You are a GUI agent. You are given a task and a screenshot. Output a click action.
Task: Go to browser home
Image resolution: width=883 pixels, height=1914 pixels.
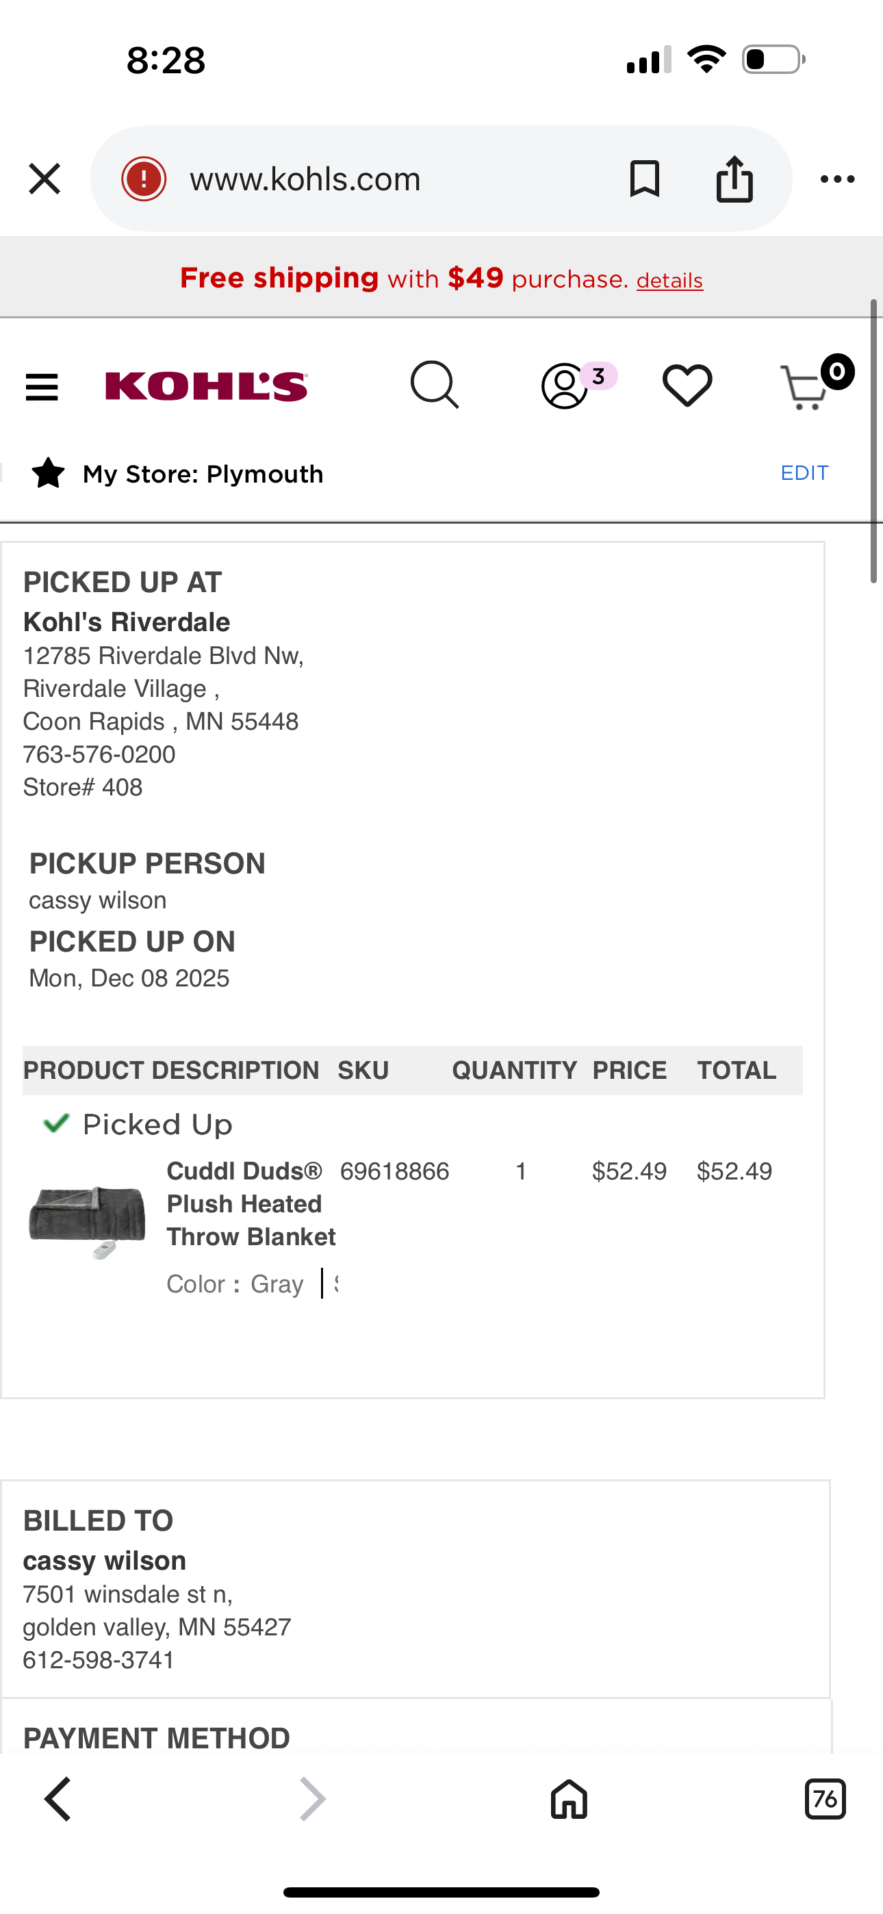point(569,1799)
